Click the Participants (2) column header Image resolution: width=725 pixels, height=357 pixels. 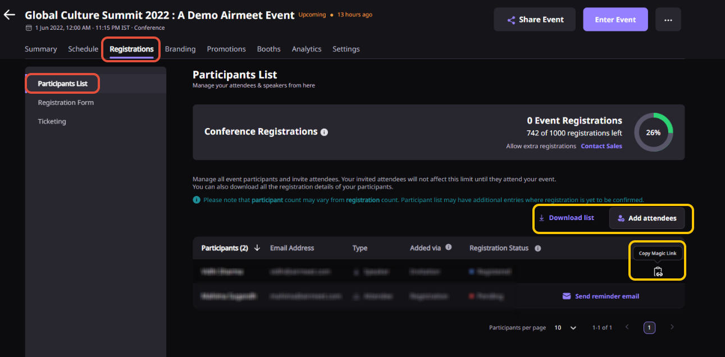225,248
